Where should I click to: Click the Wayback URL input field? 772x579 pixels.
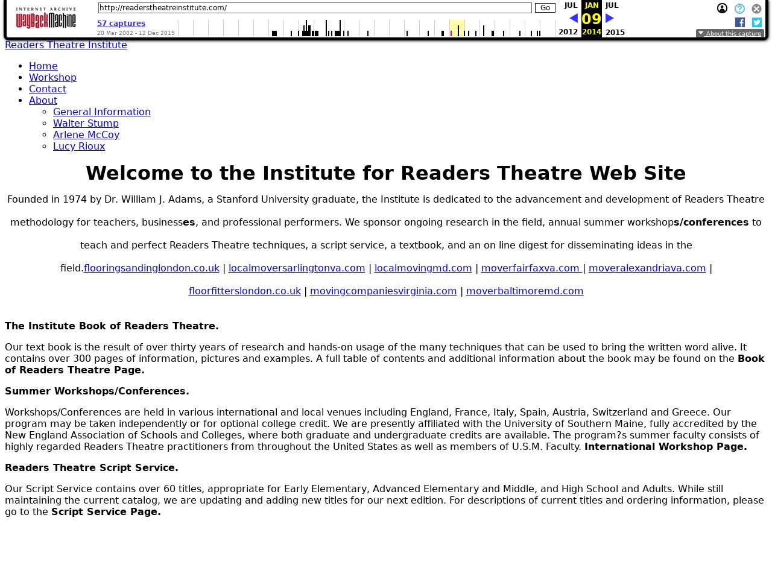(314, 8)
